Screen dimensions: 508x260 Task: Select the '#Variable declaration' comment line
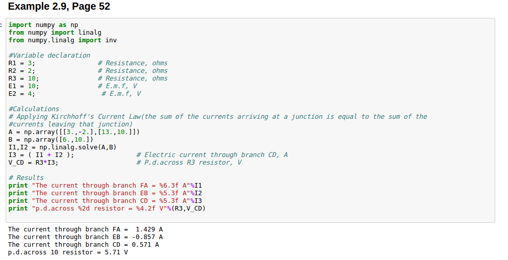pyautogui.click(x=49, y=56)
